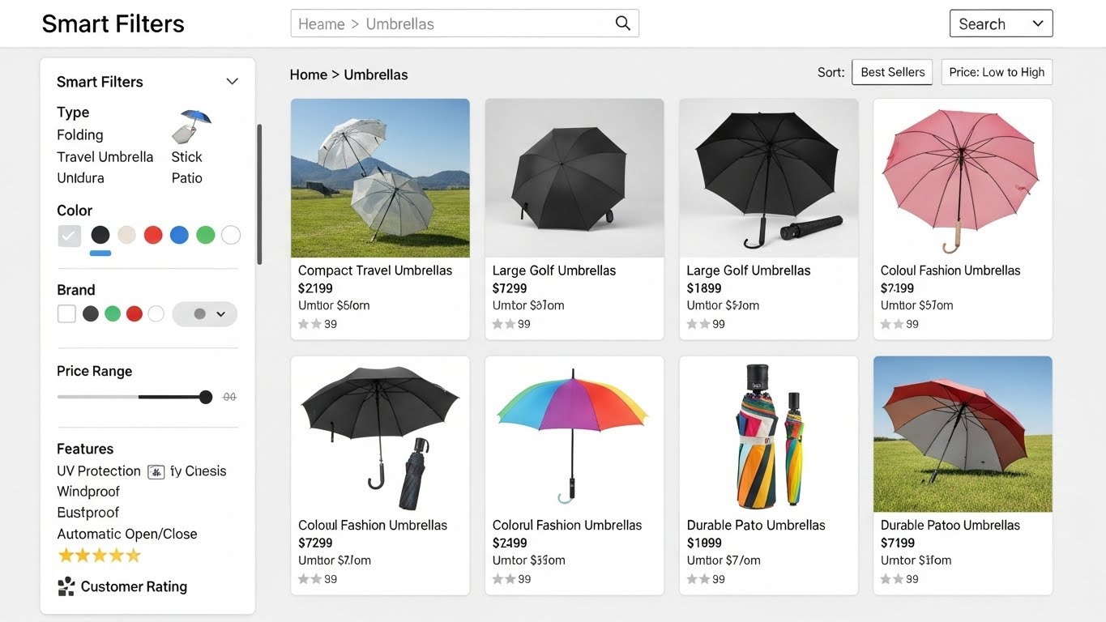Click the pink Coloul Fashion Umbrellas thumbnail

962,178
